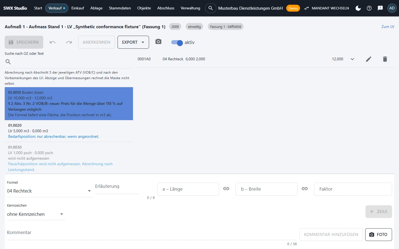399x249 pixels.
Task: Click the FOTO button
Action: pos(378,235)
